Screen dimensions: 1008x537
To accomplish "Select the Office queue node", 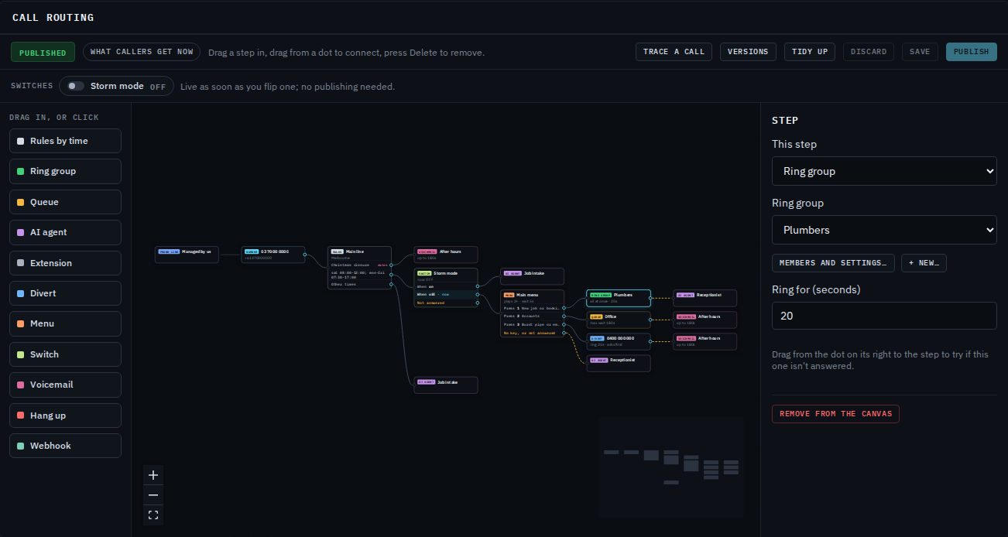I will click(x=619, y=320).
